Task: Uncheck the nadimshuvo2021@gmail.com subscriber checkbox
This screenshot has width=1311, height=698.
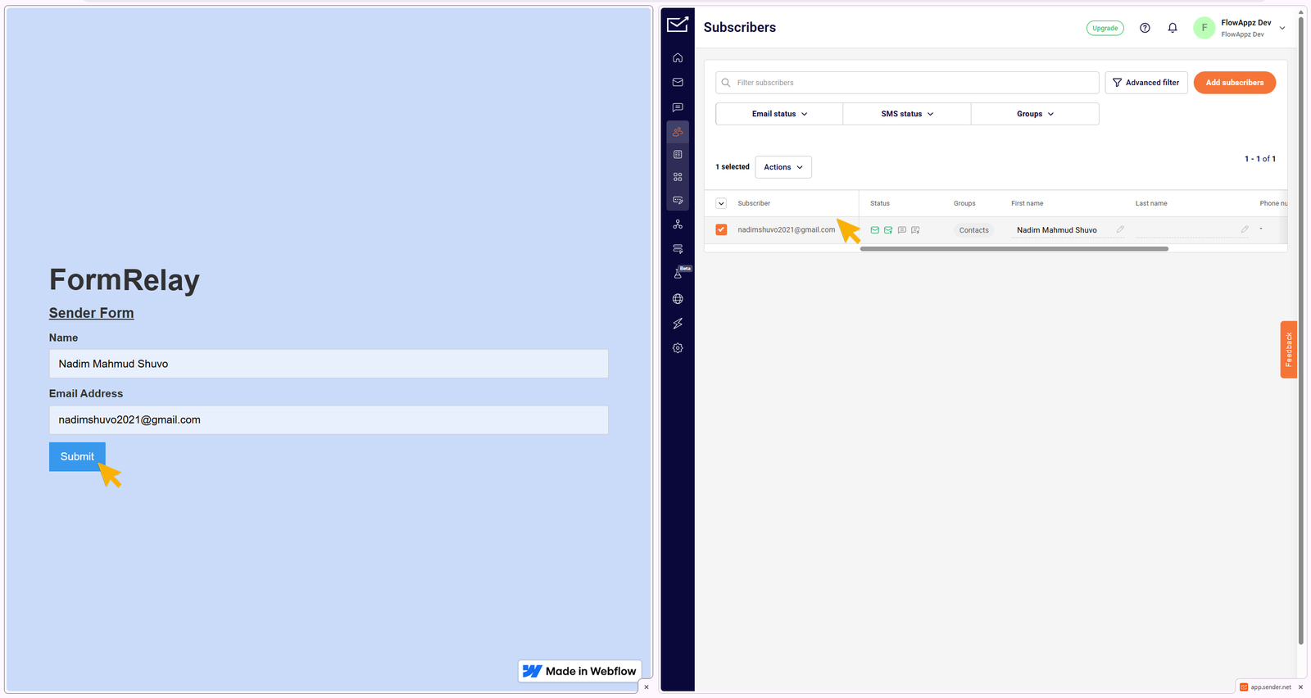Action: 721,230
